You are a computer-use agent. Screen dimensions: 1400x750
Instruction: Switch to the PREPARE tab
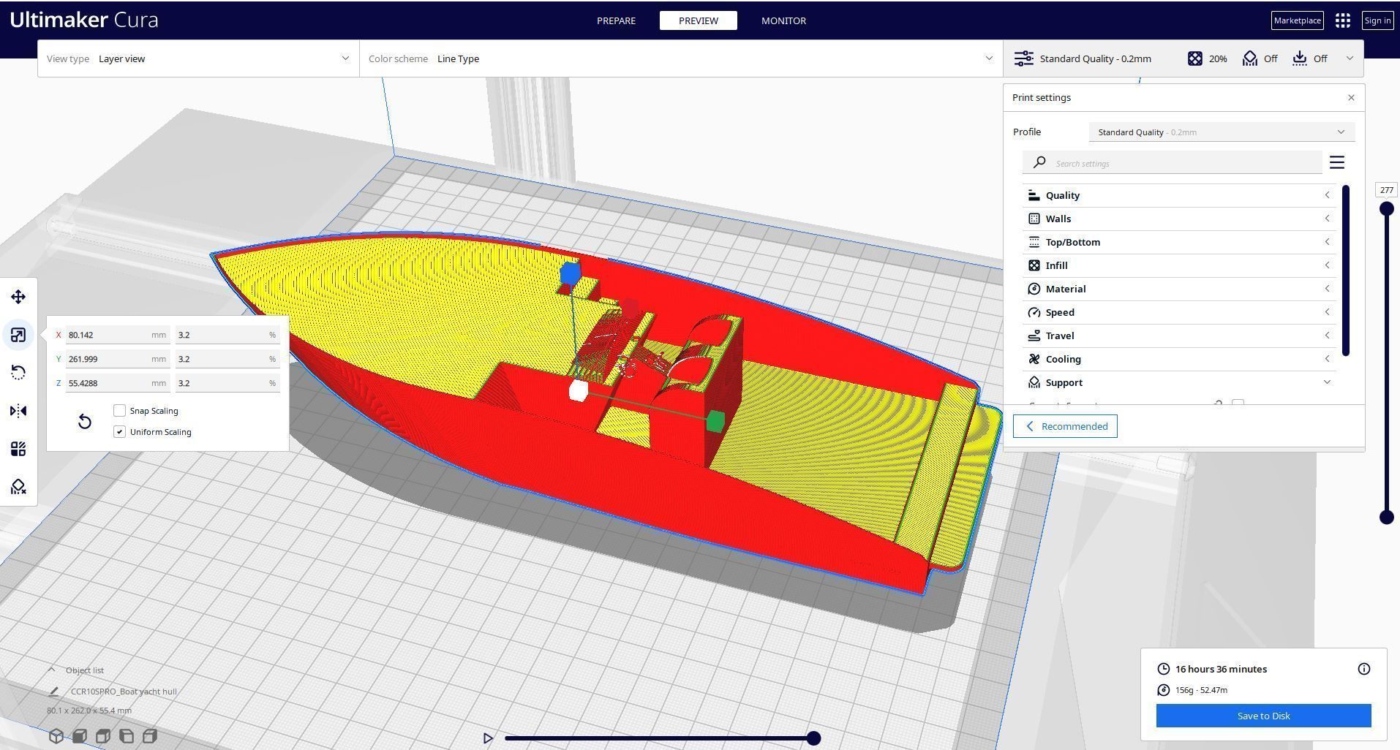click(616, 20)
